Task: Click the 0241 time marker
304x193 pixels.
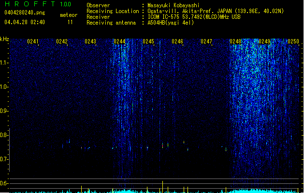Action: [33, 41]
